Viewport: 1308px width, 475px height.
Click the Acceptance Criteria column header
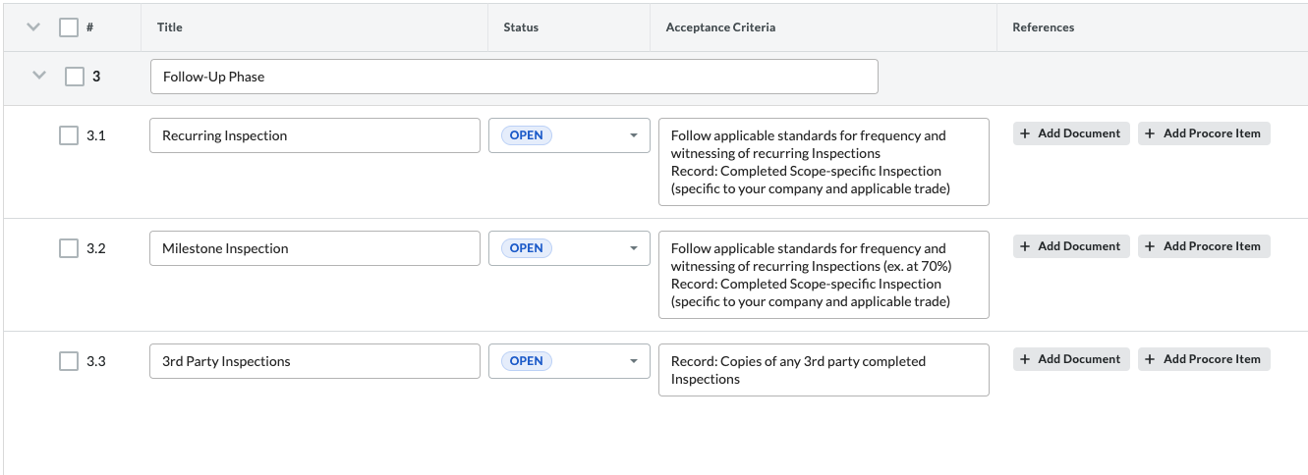pyautogui.click(x=720, y=27)
